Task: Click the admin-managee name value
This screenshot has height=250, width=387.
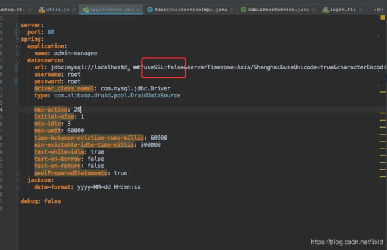Action: (x=76, y=53)
